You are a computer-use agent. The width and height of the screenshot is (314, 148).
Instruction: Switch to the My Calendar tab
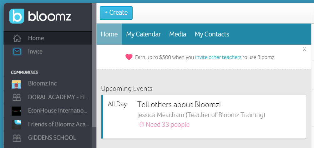(x=143, y=34)
